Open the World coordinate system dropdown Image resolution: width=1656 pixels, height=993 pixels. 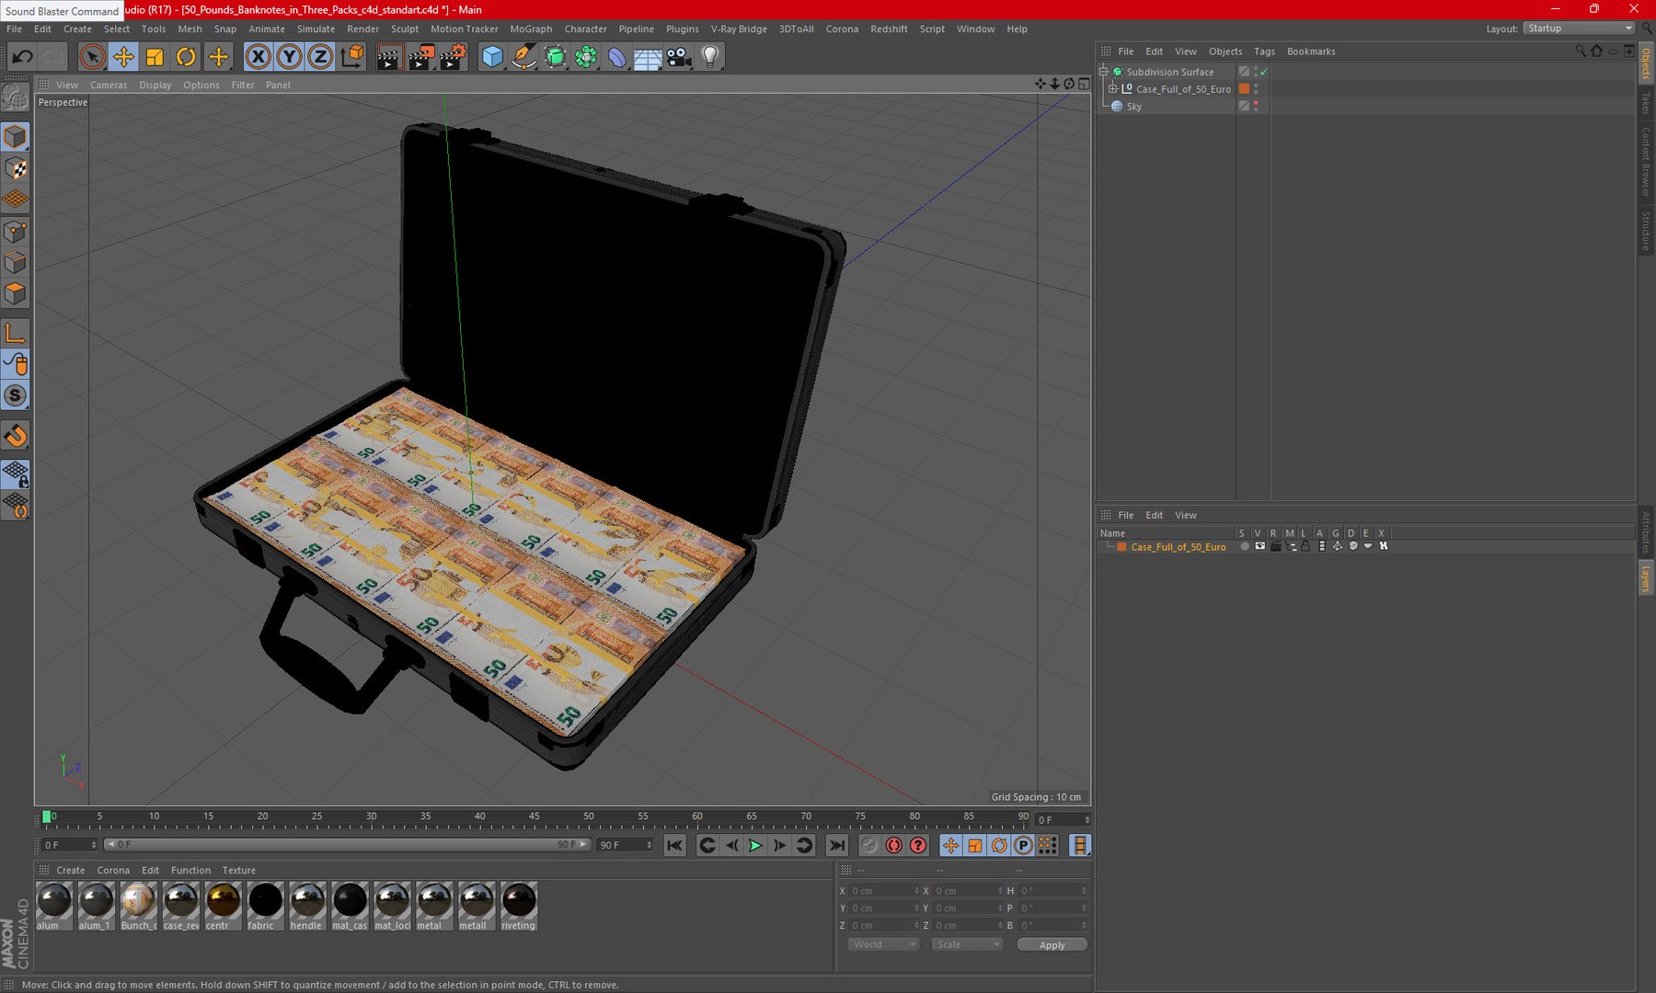(883, 945)
